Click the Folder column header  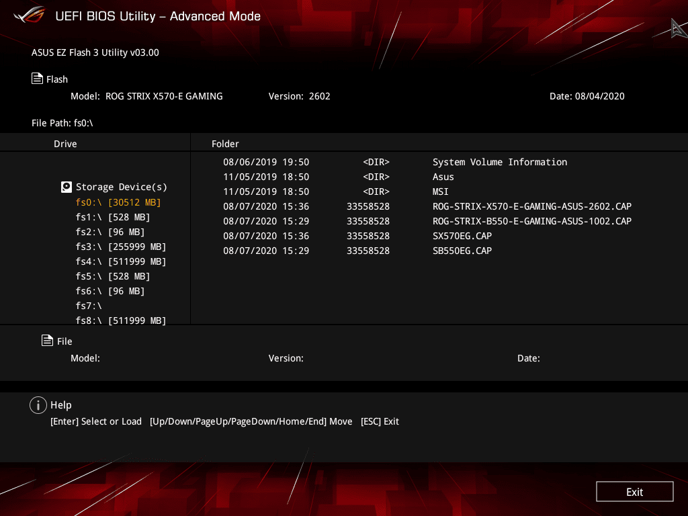coord(225,144)
